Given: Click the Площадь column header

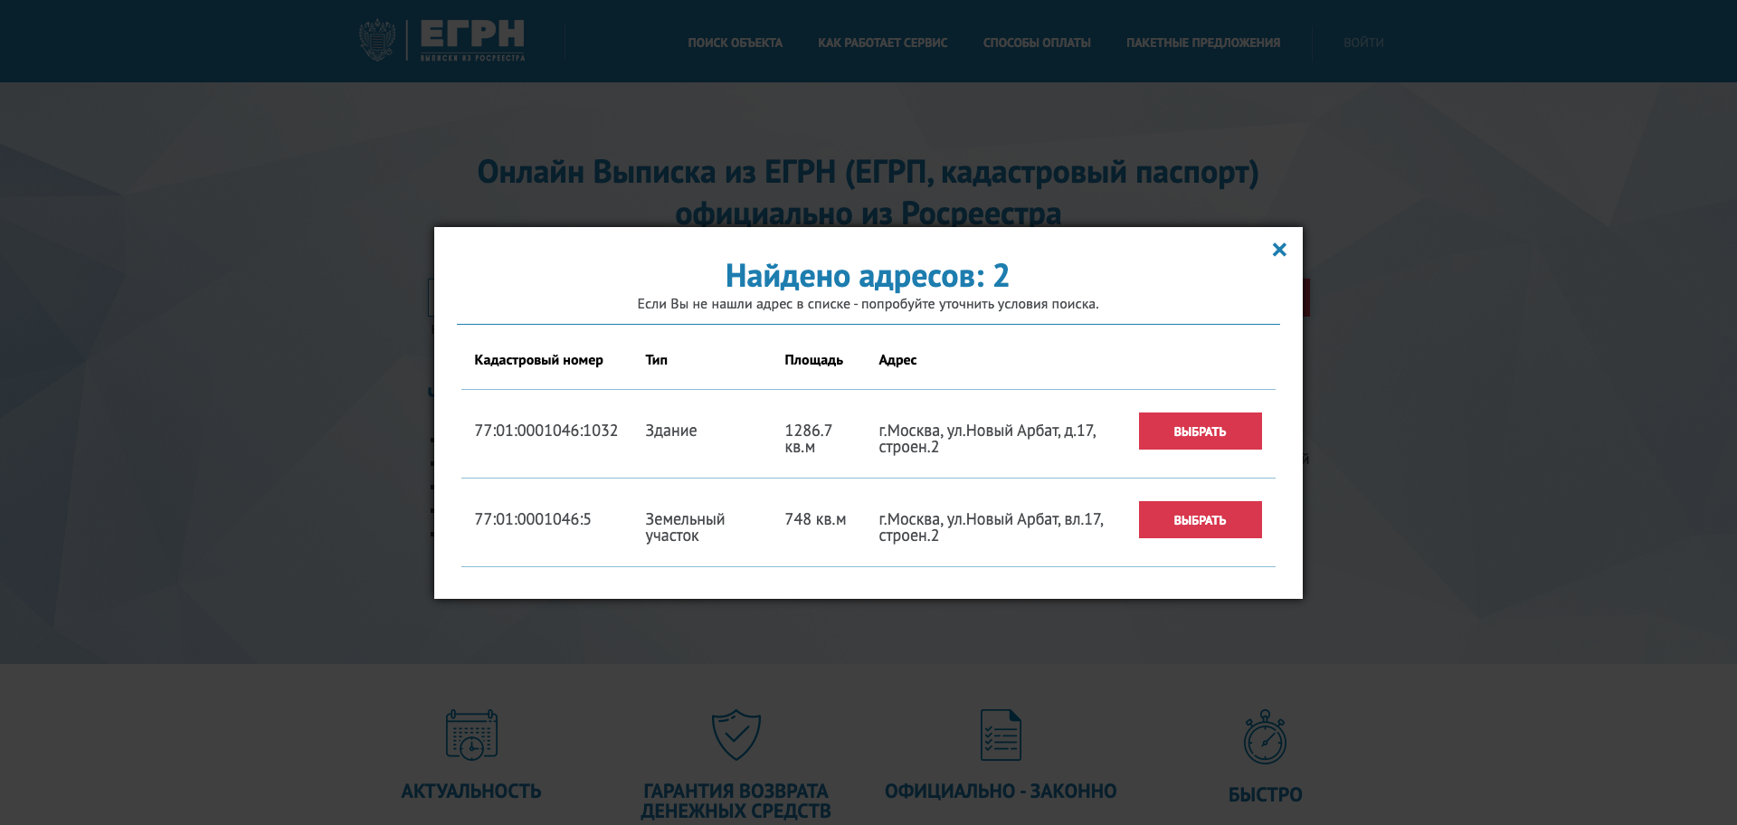Looking at the screenshot, I should coord(813,360).
